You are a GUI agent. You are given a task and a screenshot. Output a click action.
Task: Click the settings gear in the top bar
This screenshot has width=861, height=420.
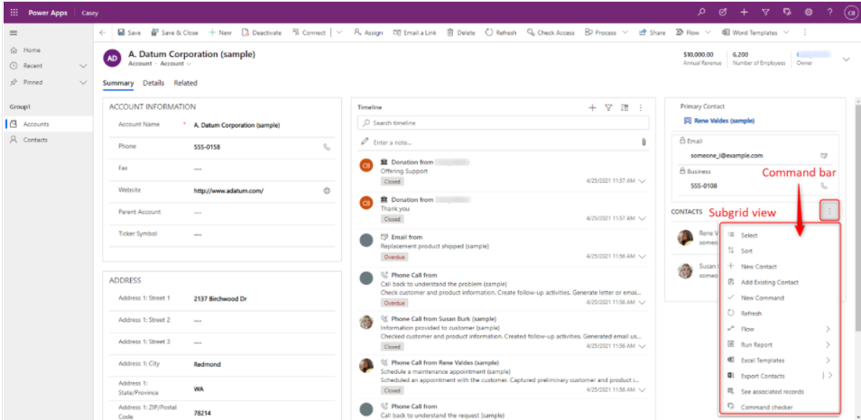(x=808, y=13)
